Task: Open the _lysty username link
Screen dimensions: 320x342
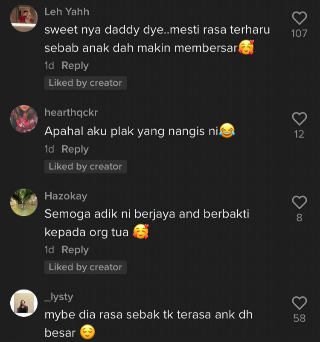Action: 59,297
